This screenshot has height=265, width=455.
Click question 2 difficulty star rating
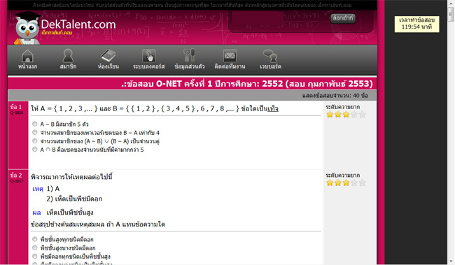tap(346, 182)
